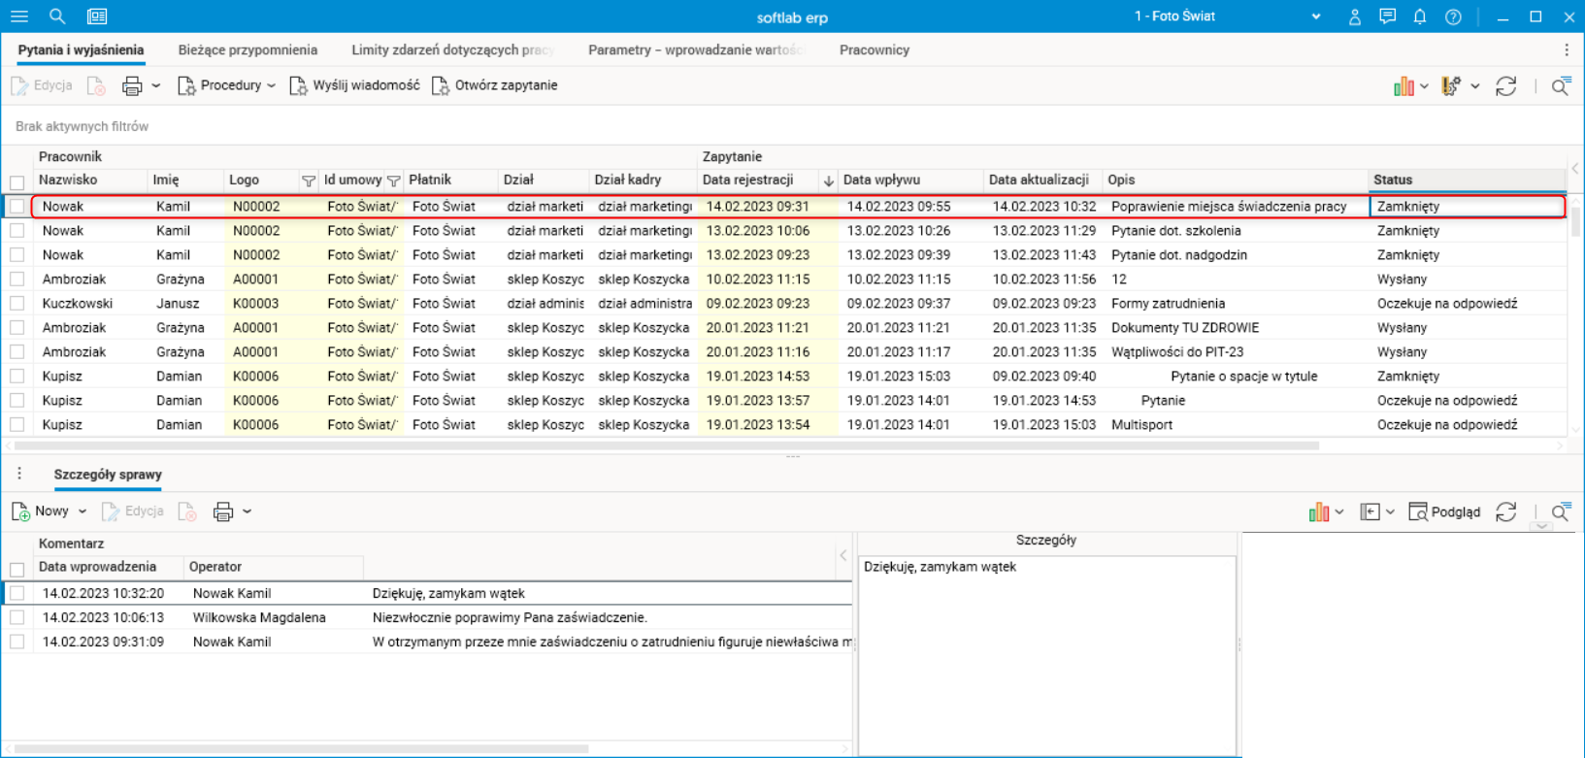Tick the checkbox for Kuczkowski Janusz row

click(17, 304)
